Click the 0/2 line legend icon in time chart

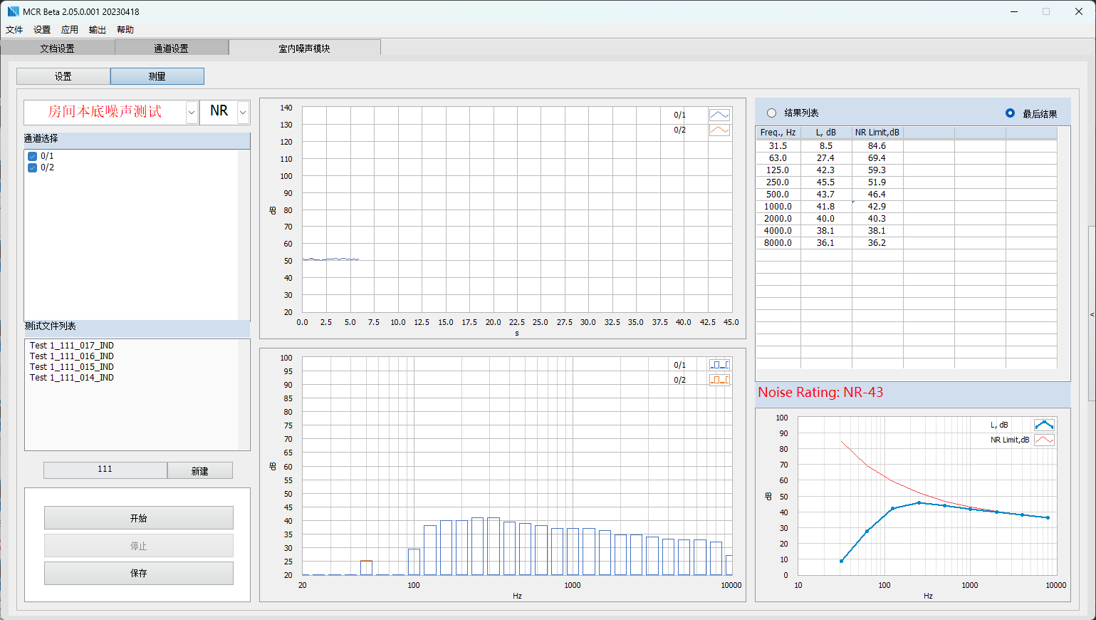tap(719, 130)
